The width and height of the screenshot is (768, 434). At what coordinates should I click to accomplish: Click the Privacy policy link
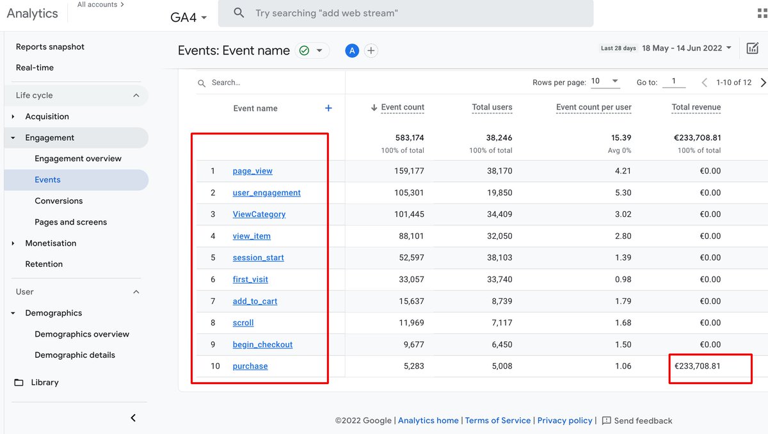(x=564, y=421)
